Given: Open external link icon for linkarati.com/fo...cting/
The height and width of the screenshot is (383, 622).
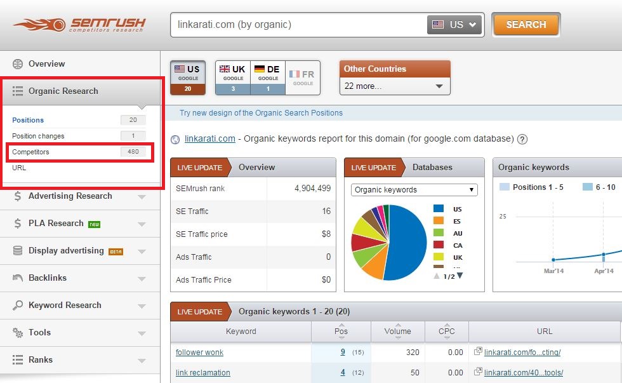Looking at the screenshot, I should [478, 351].
